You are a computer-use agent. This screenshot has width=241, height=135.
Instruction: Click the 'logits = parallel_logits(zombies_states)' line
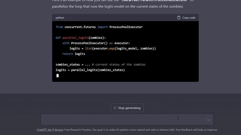coord(90,70)
